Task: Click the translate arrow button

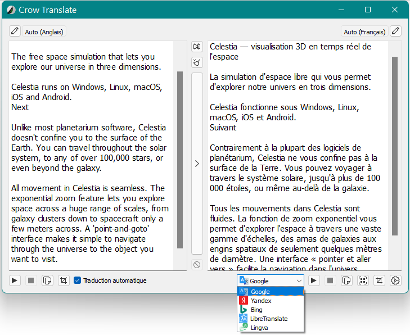Action: pyautogui.click(x=197, y=164)
